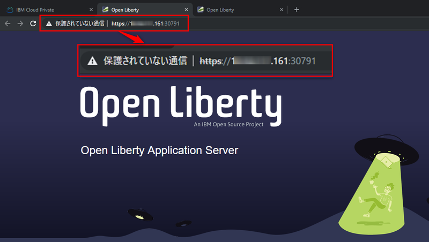Click 'An IBM Open Source Project' text
This screenshot has height=242, width=429.
228,124
